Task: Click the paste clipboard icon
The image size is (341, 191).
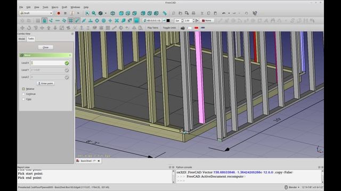Action: click(x=215, y=13)
